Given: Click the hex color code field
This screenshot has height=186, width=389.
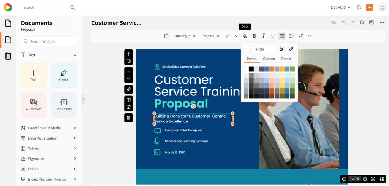Looking at the screenshot, I should [x=264, y=49].
